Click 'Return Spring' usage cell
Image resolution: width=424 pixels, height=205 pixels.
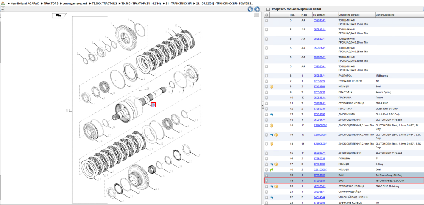(x=382, y=92)
